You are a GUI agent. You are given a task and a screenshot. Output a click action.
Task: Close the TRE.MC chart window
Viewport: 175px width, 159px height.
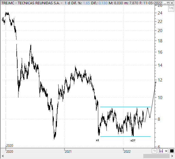tap(172, 3)
